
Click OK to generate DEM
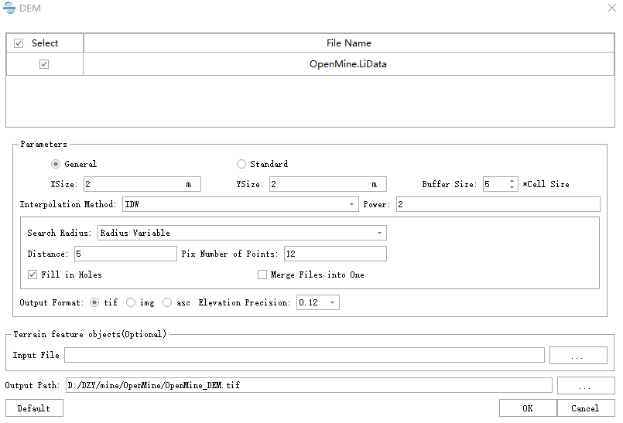pyautogui.click(x=527, y=408)
